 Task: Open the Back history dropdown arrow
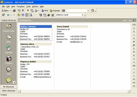point(11,15)
